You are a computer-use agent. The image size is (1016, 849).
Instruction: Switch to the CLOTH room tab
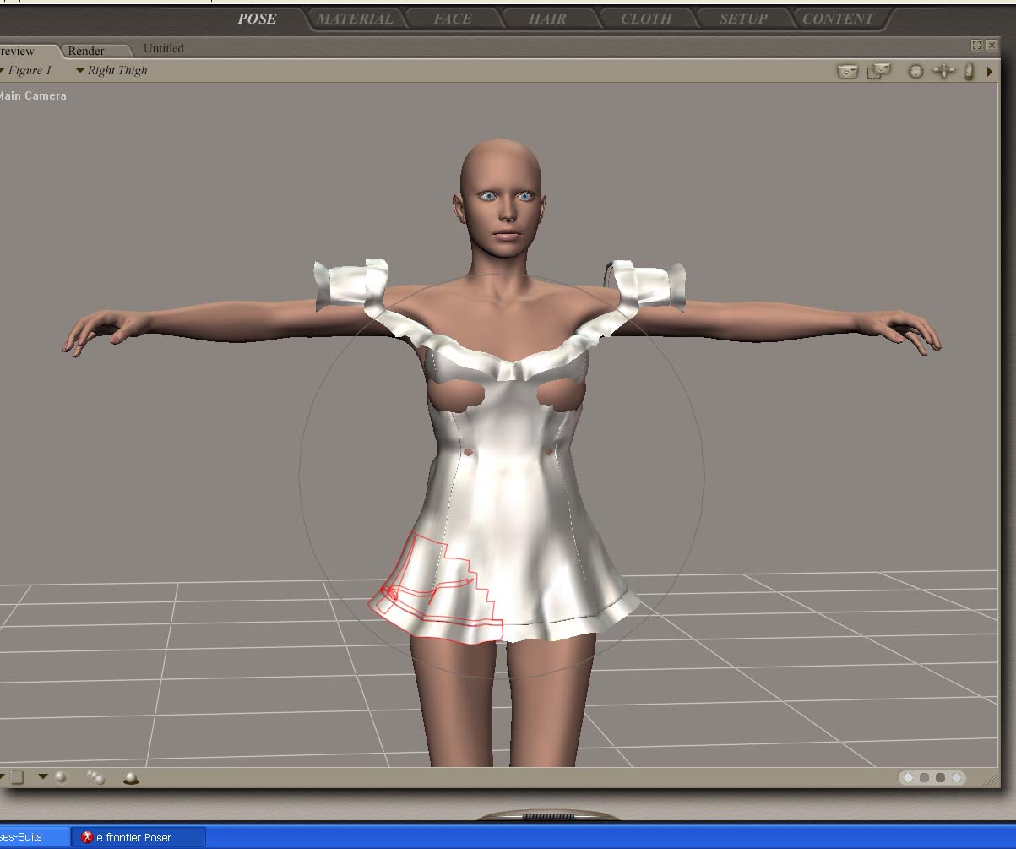646,19
